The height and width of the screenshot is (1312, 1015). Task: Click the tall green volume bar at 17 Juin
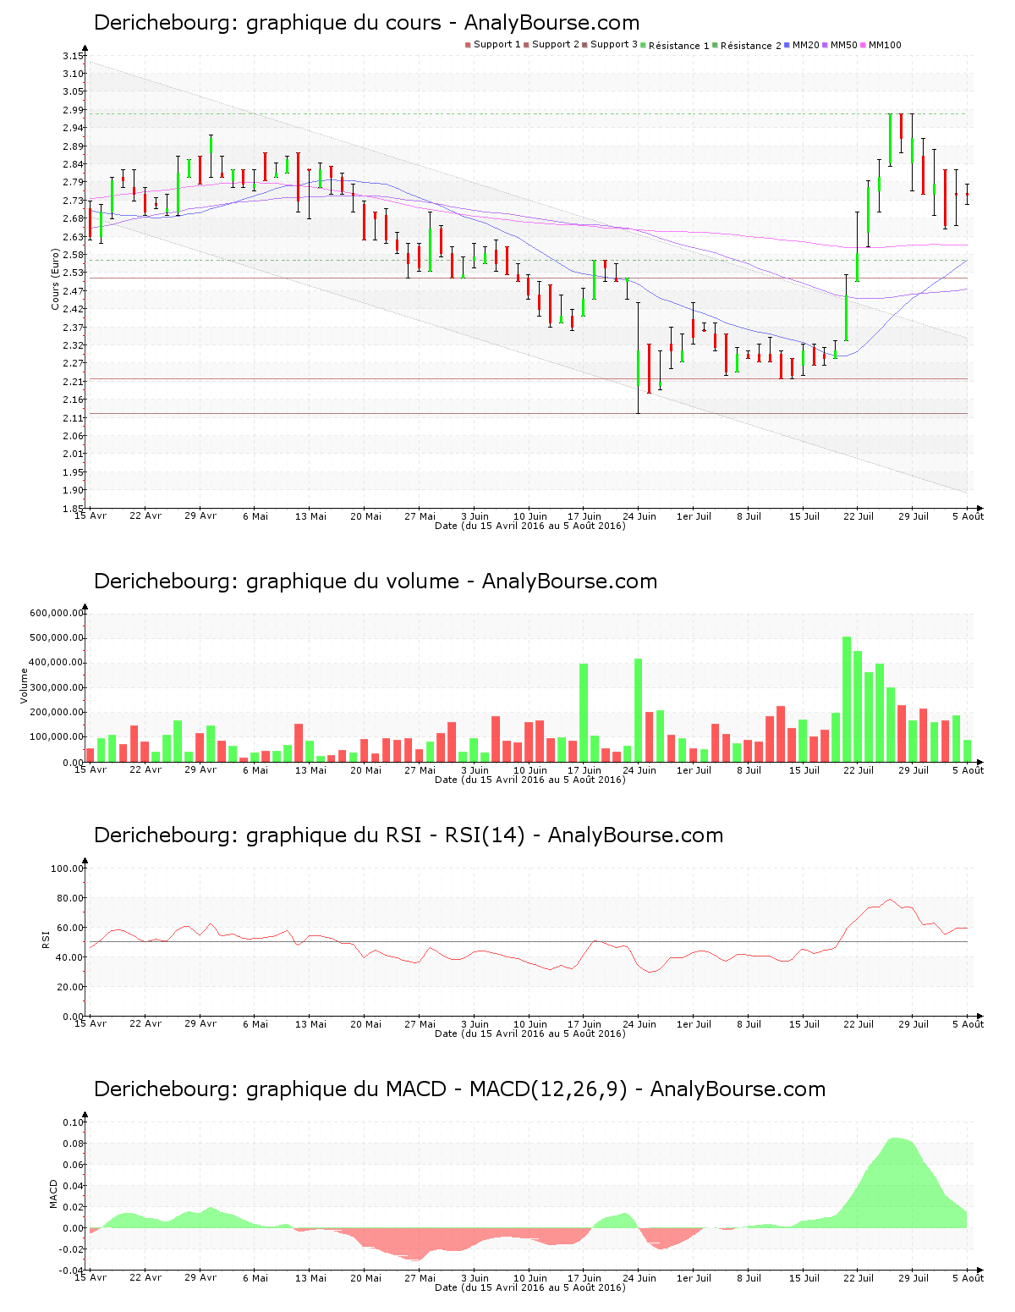click(584, 713)
